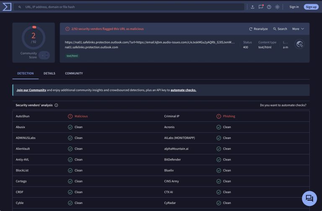Select the alphaMountain.ai vendor name
The image size is (322, 211).
[x=176, y=149]
